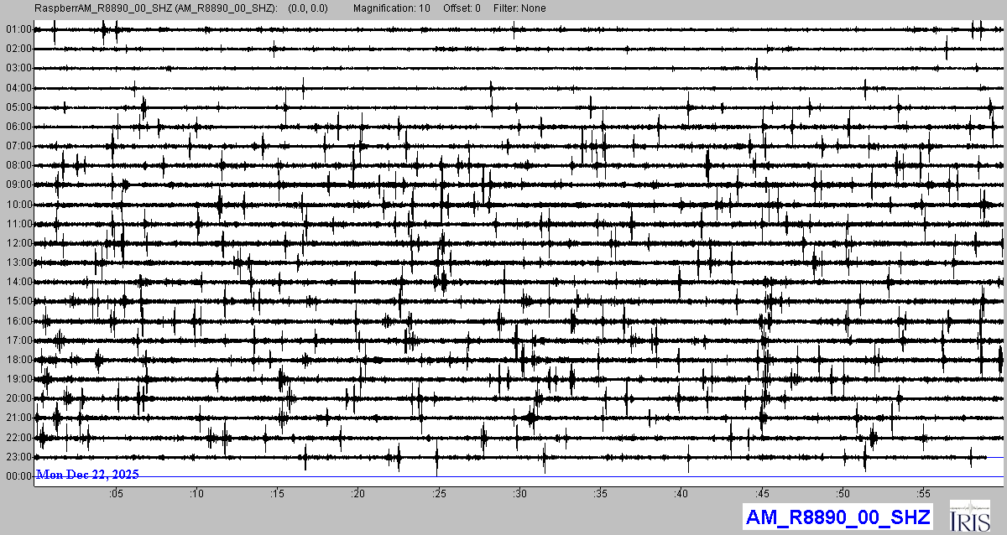Select the 06:00 hour row label
The image size is (1007, 535).
18,127
